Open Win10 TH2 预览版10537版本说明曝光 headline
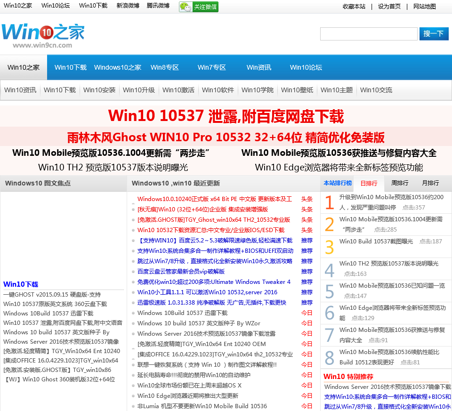Viewport: 452px width, 411px height. point(113,167)
